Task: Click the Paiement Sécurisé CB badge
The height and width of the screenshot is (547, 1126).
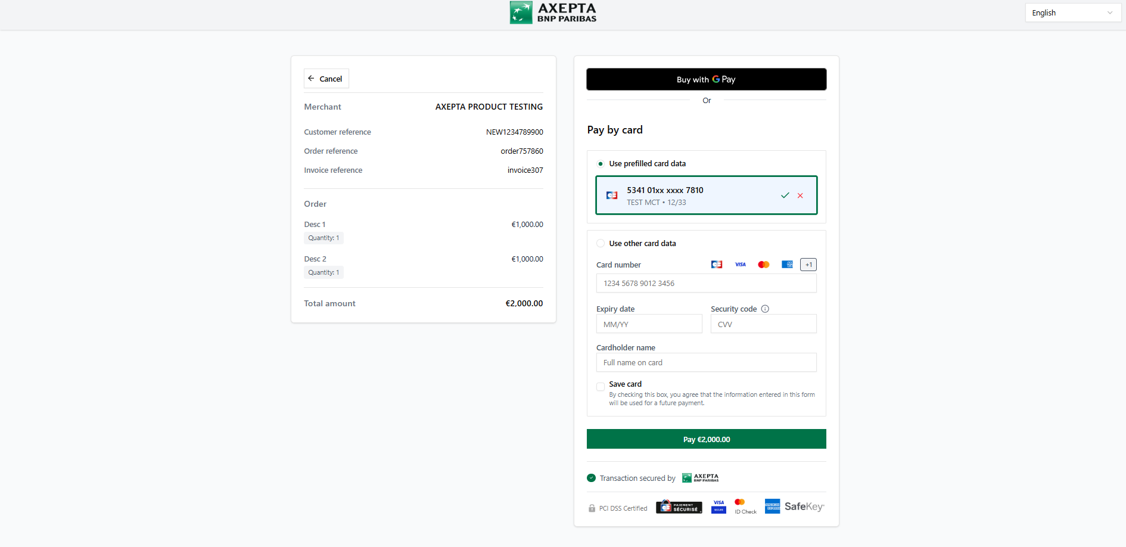Action: pyautogui.click(x=679, y=507)
